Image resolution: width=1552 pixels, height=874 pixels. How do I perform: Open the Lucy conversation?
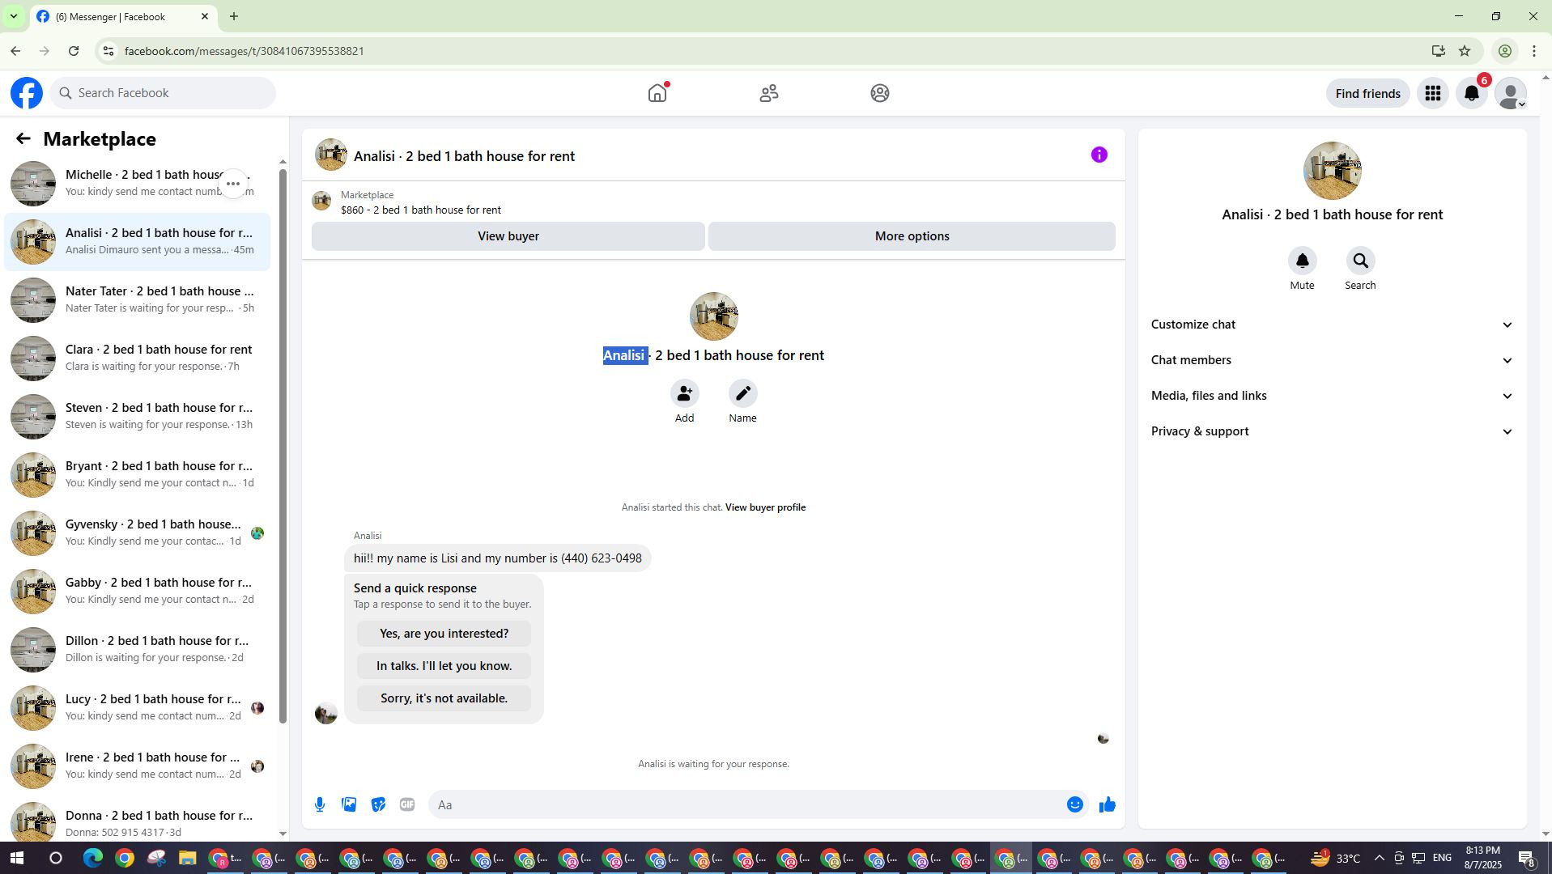click(138, 708)
